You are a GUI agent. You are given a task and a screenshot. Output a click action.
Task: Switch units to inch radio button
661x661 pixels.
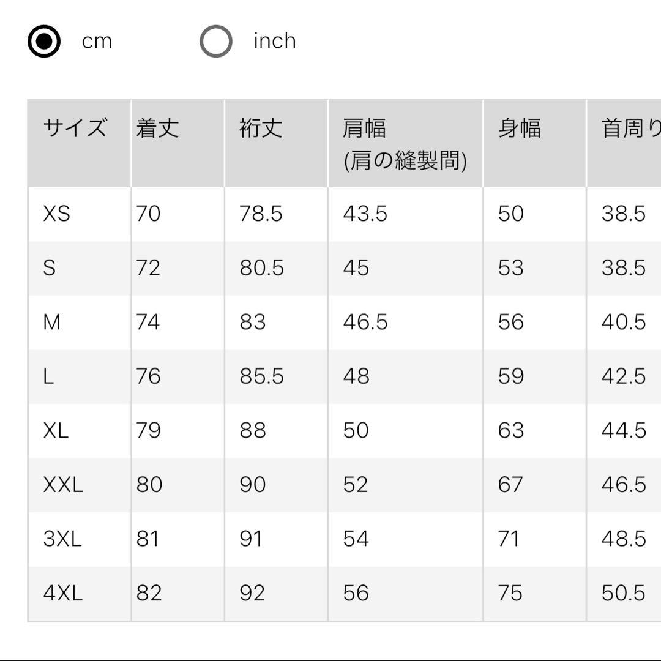click(x=216, y=42)
